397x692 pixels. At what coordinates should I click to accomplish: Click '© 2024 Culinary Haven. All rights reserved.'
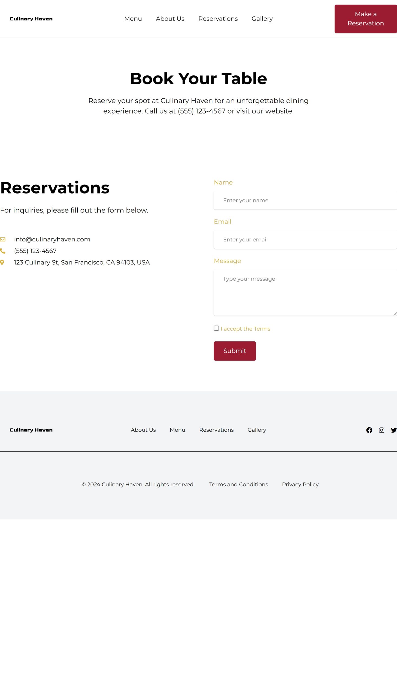138,484
